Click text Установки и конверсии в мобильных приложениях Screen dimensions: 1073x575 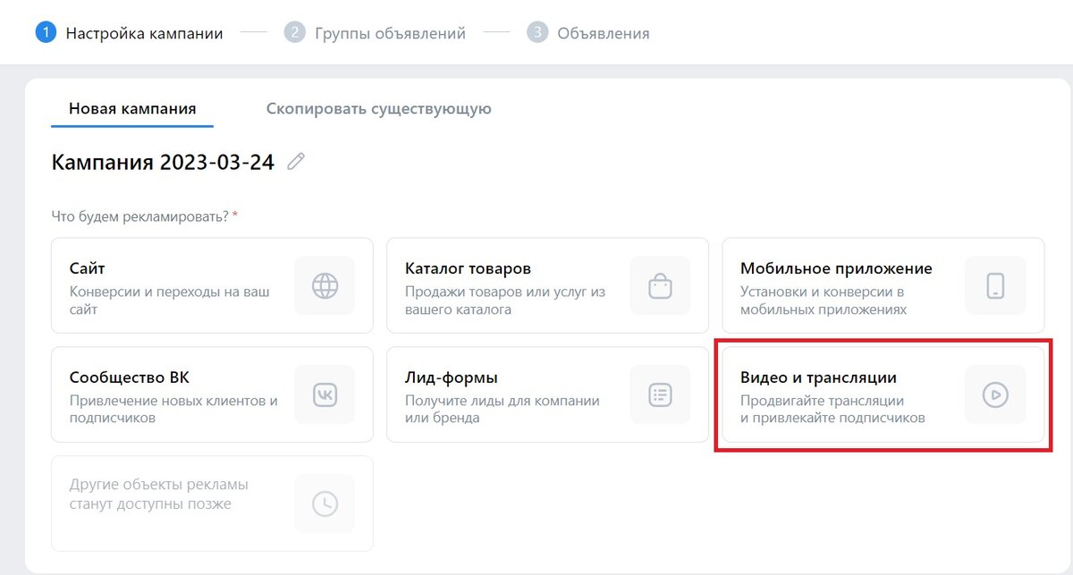click(824, 300)
